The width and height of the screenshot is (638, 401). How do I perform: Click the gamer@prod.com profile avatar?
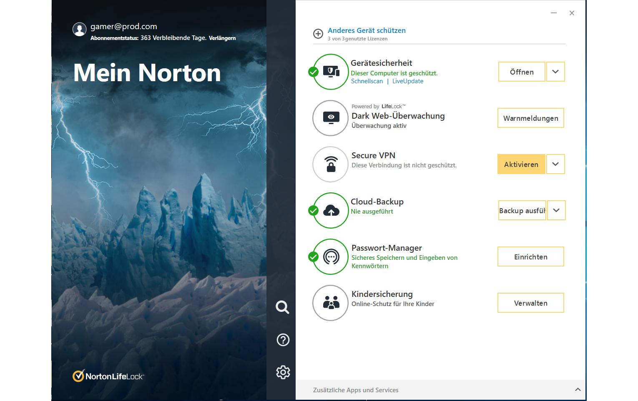[80, 29]
